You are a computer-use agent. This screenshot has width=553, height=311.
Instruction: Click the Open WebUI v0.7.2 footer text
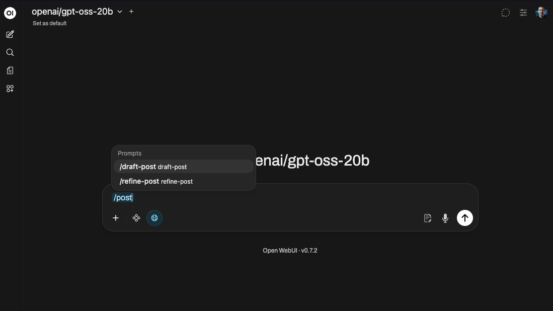[x=290, y=250]
